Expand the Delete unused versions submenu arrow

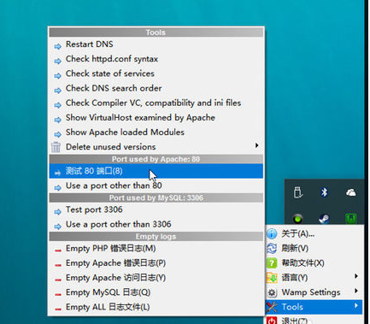pyautogui.click(x=256, y=145)
